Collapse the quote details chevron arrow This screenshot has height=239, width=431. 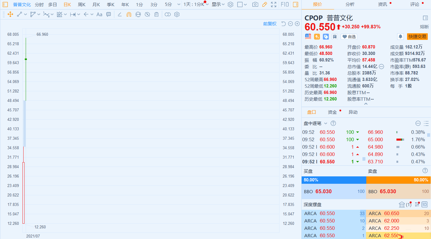pos(366,104)
